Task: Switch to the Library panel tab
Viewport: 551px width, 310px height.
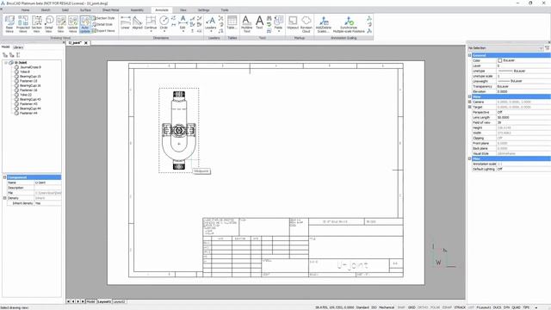Action: pyautogui.click(x=18, y=47)
